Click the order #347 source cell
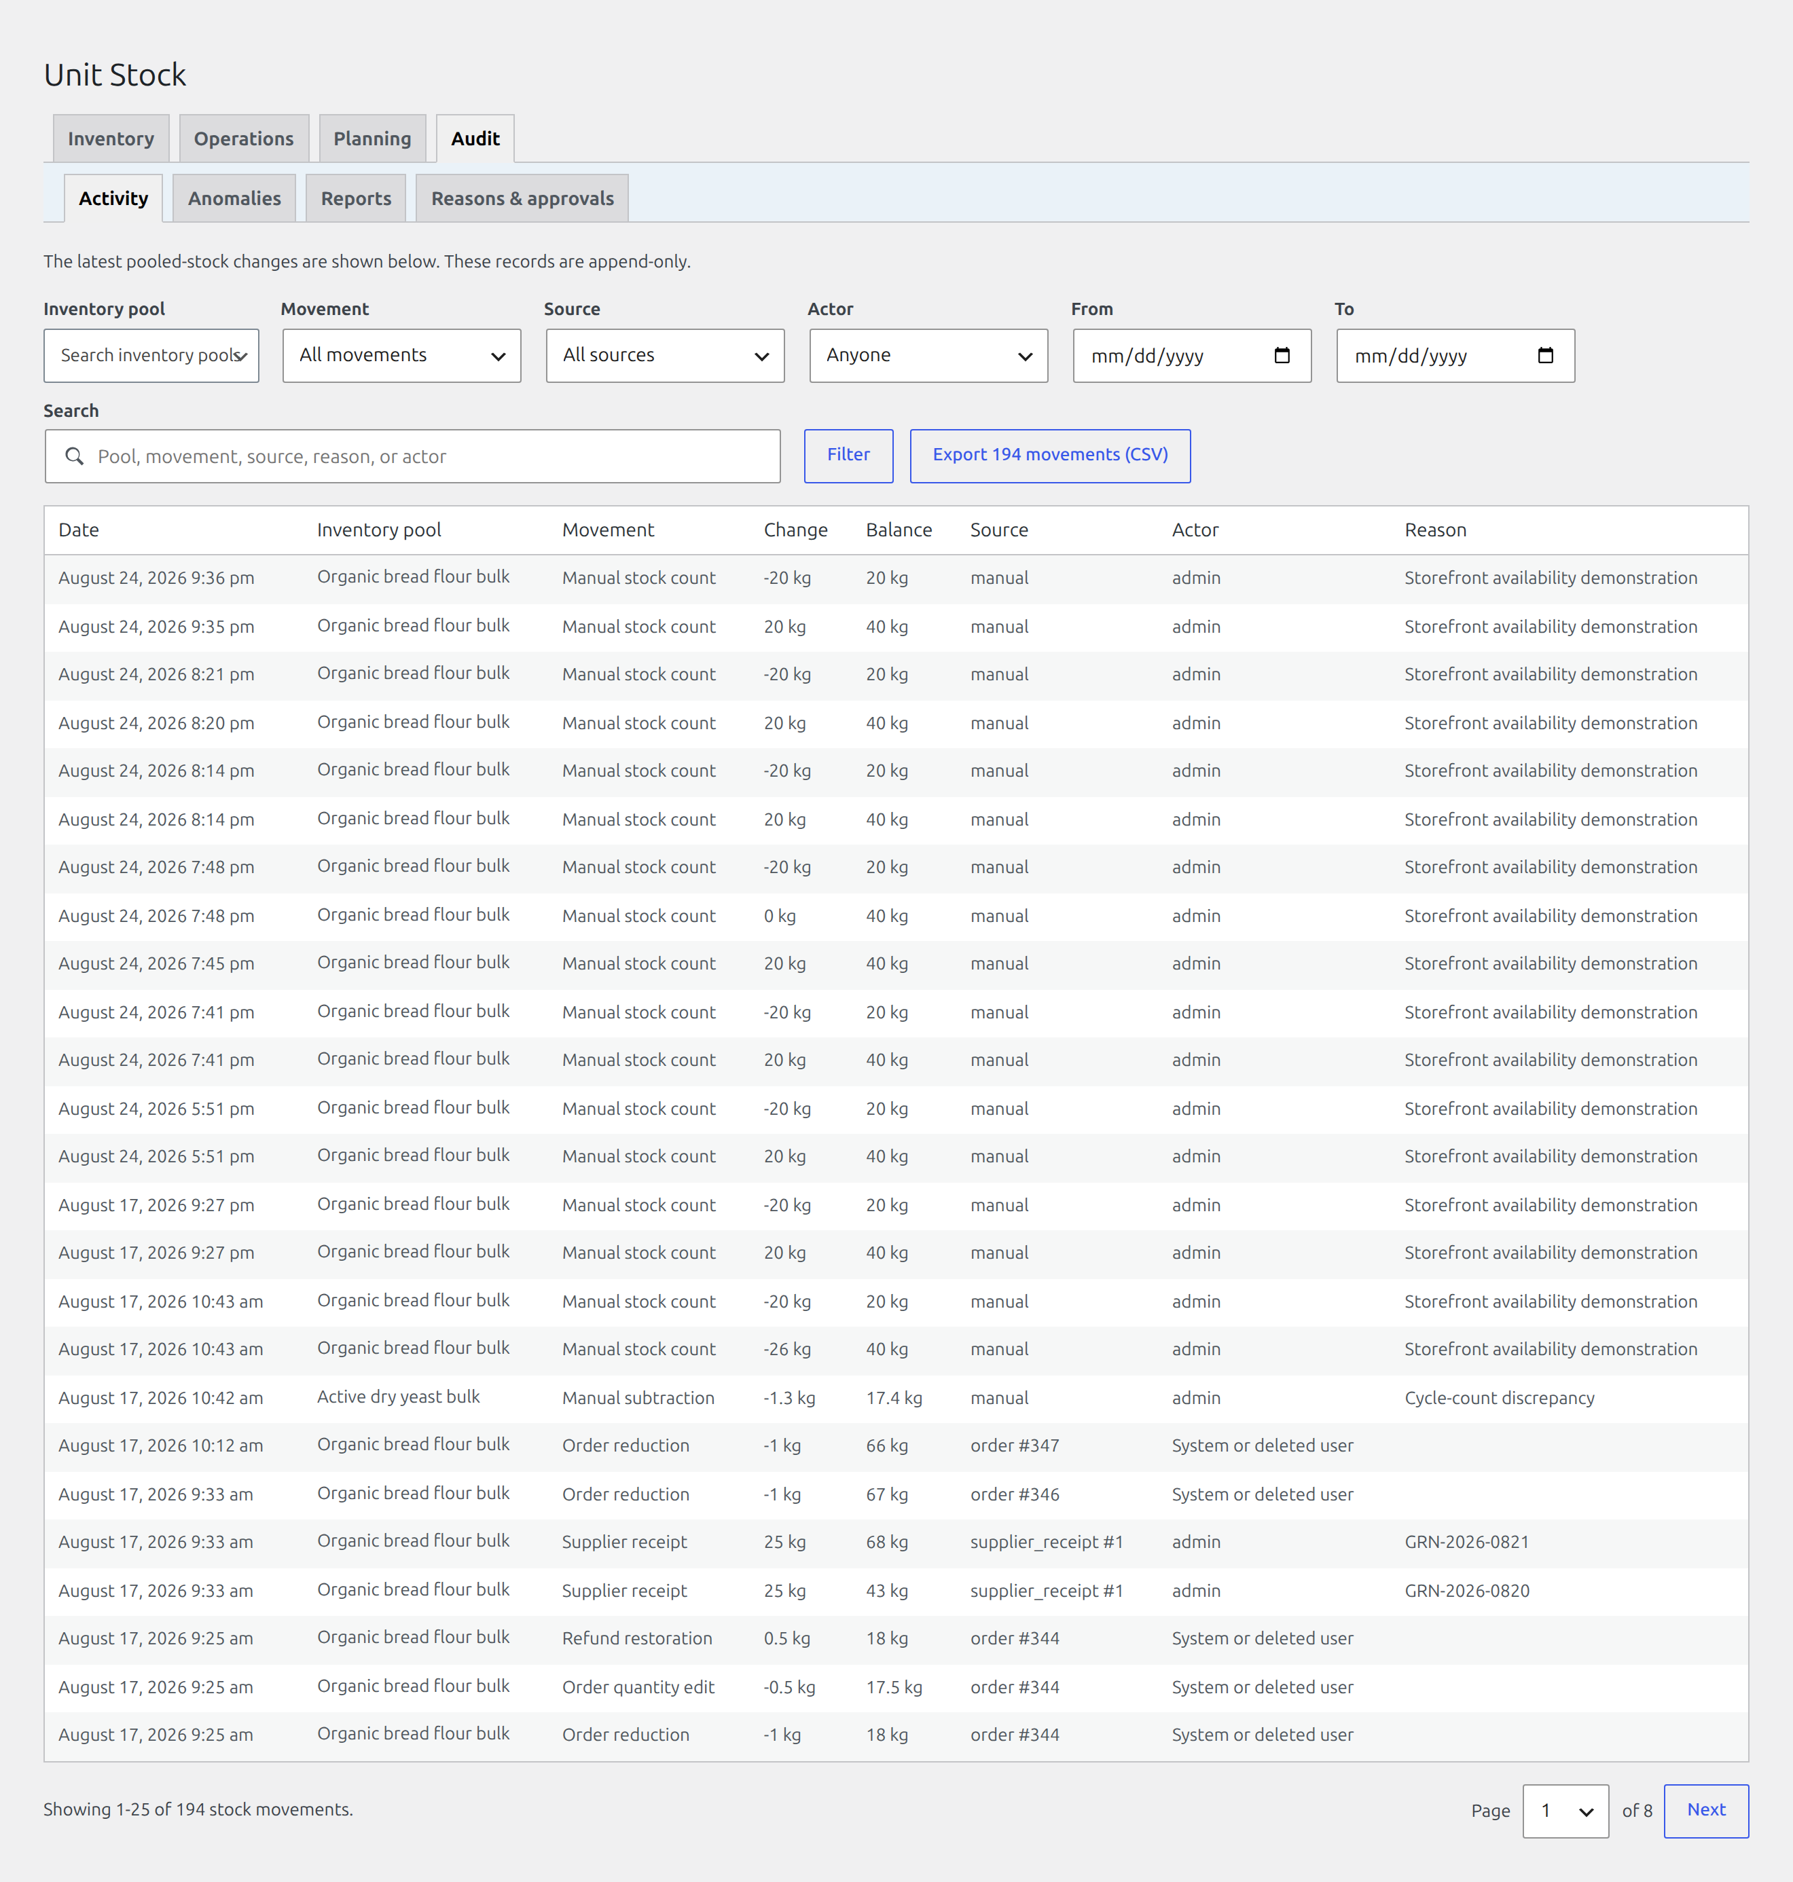The image size is (1793, 1882). (x=1014, y=1445)
